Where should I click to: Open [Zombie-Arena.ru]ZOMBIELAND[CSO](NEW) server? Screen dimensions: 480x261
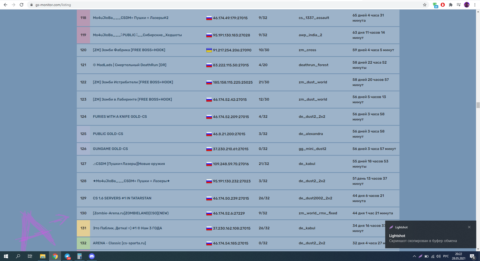131,213
